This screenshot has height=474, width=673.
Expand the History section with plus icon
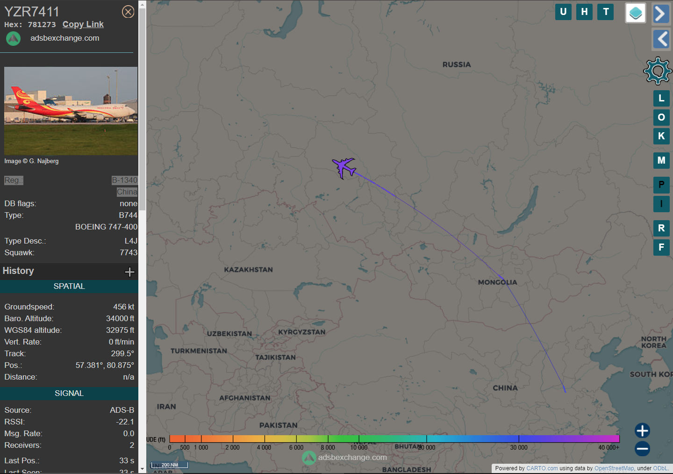[129, 272]
